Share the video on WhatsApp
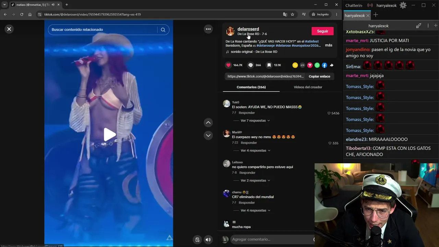The width and height of the screenshot is (439, 247). click(x=317, y=65)
